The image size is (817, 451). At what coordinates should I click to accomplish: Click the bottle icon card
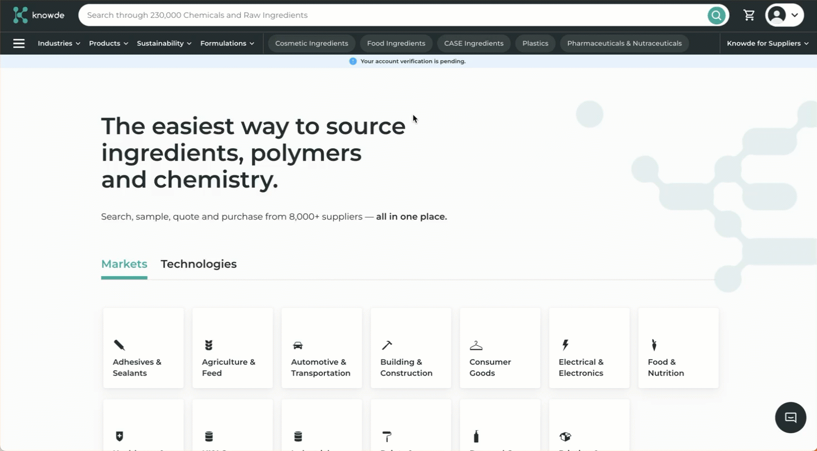pyautogui.click(x=500, y=425)
